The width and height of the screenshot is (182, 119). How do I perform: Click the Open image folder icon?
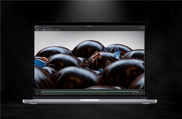[36, 30]
